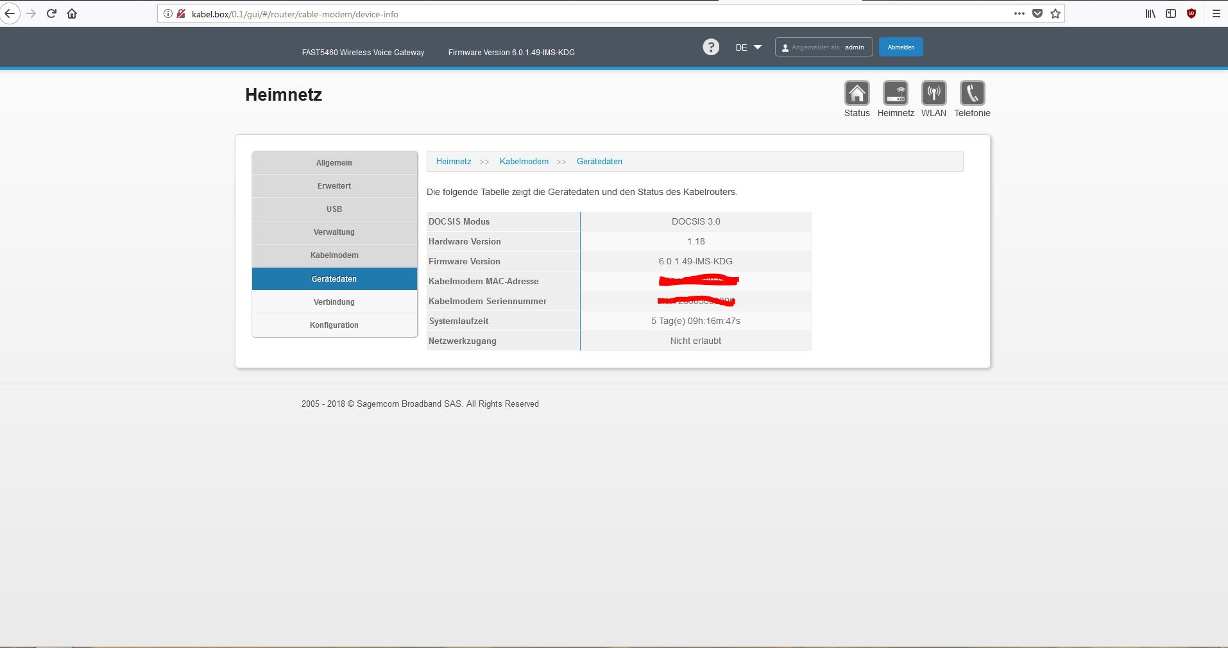Click the Sagemcom copyright footer text
This screenshot has width=1228, height=648.
(x=420, y=404)
